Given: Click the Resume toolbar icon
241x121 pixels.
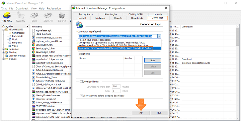Looking at the screenshot, I should tap(20, 15).
